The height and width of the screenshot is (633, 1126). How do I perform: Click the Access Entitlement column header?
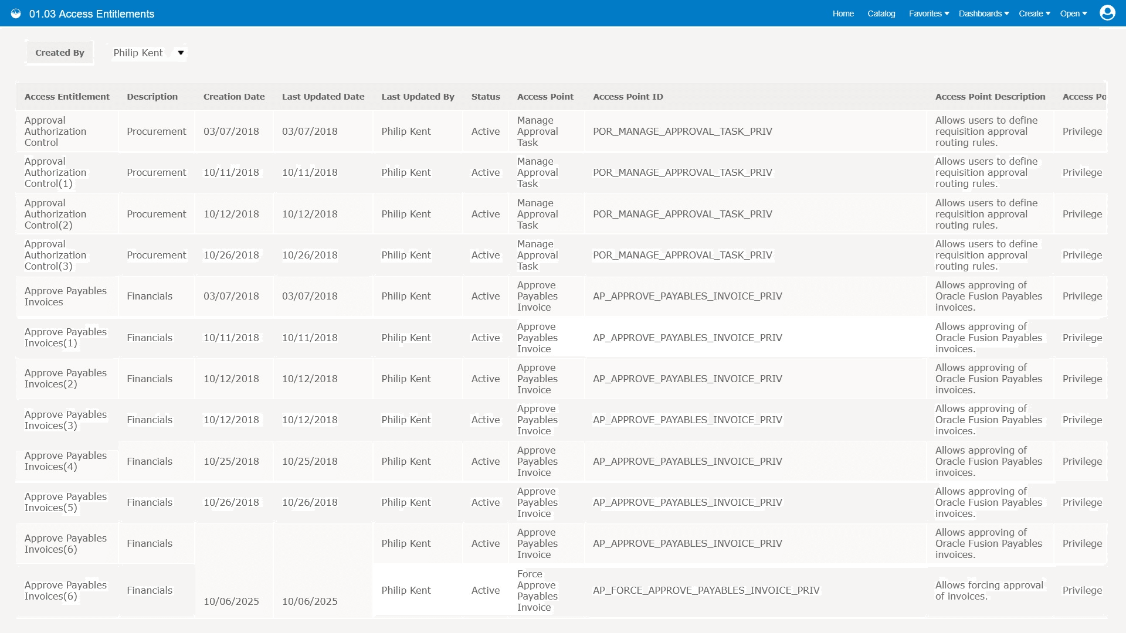coord(67,97)
